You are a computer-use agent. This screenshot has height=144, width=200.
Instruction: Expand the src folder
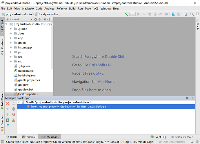11,62
